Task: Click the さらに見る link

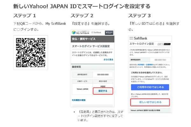Action: pos(108,59)
